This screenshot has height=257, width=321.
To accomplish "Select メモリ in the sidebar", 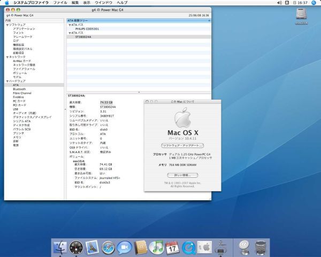I will click(x=17, y=137).
